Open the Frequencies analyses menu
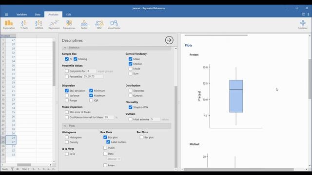312x175 pixels. click(x=69, y=25)
